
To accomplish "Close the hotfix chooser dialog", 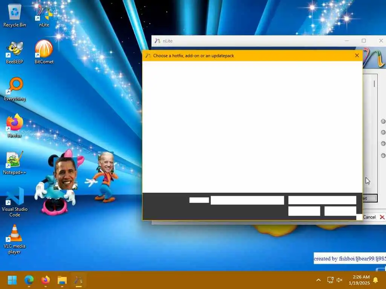I will (357, 56).
